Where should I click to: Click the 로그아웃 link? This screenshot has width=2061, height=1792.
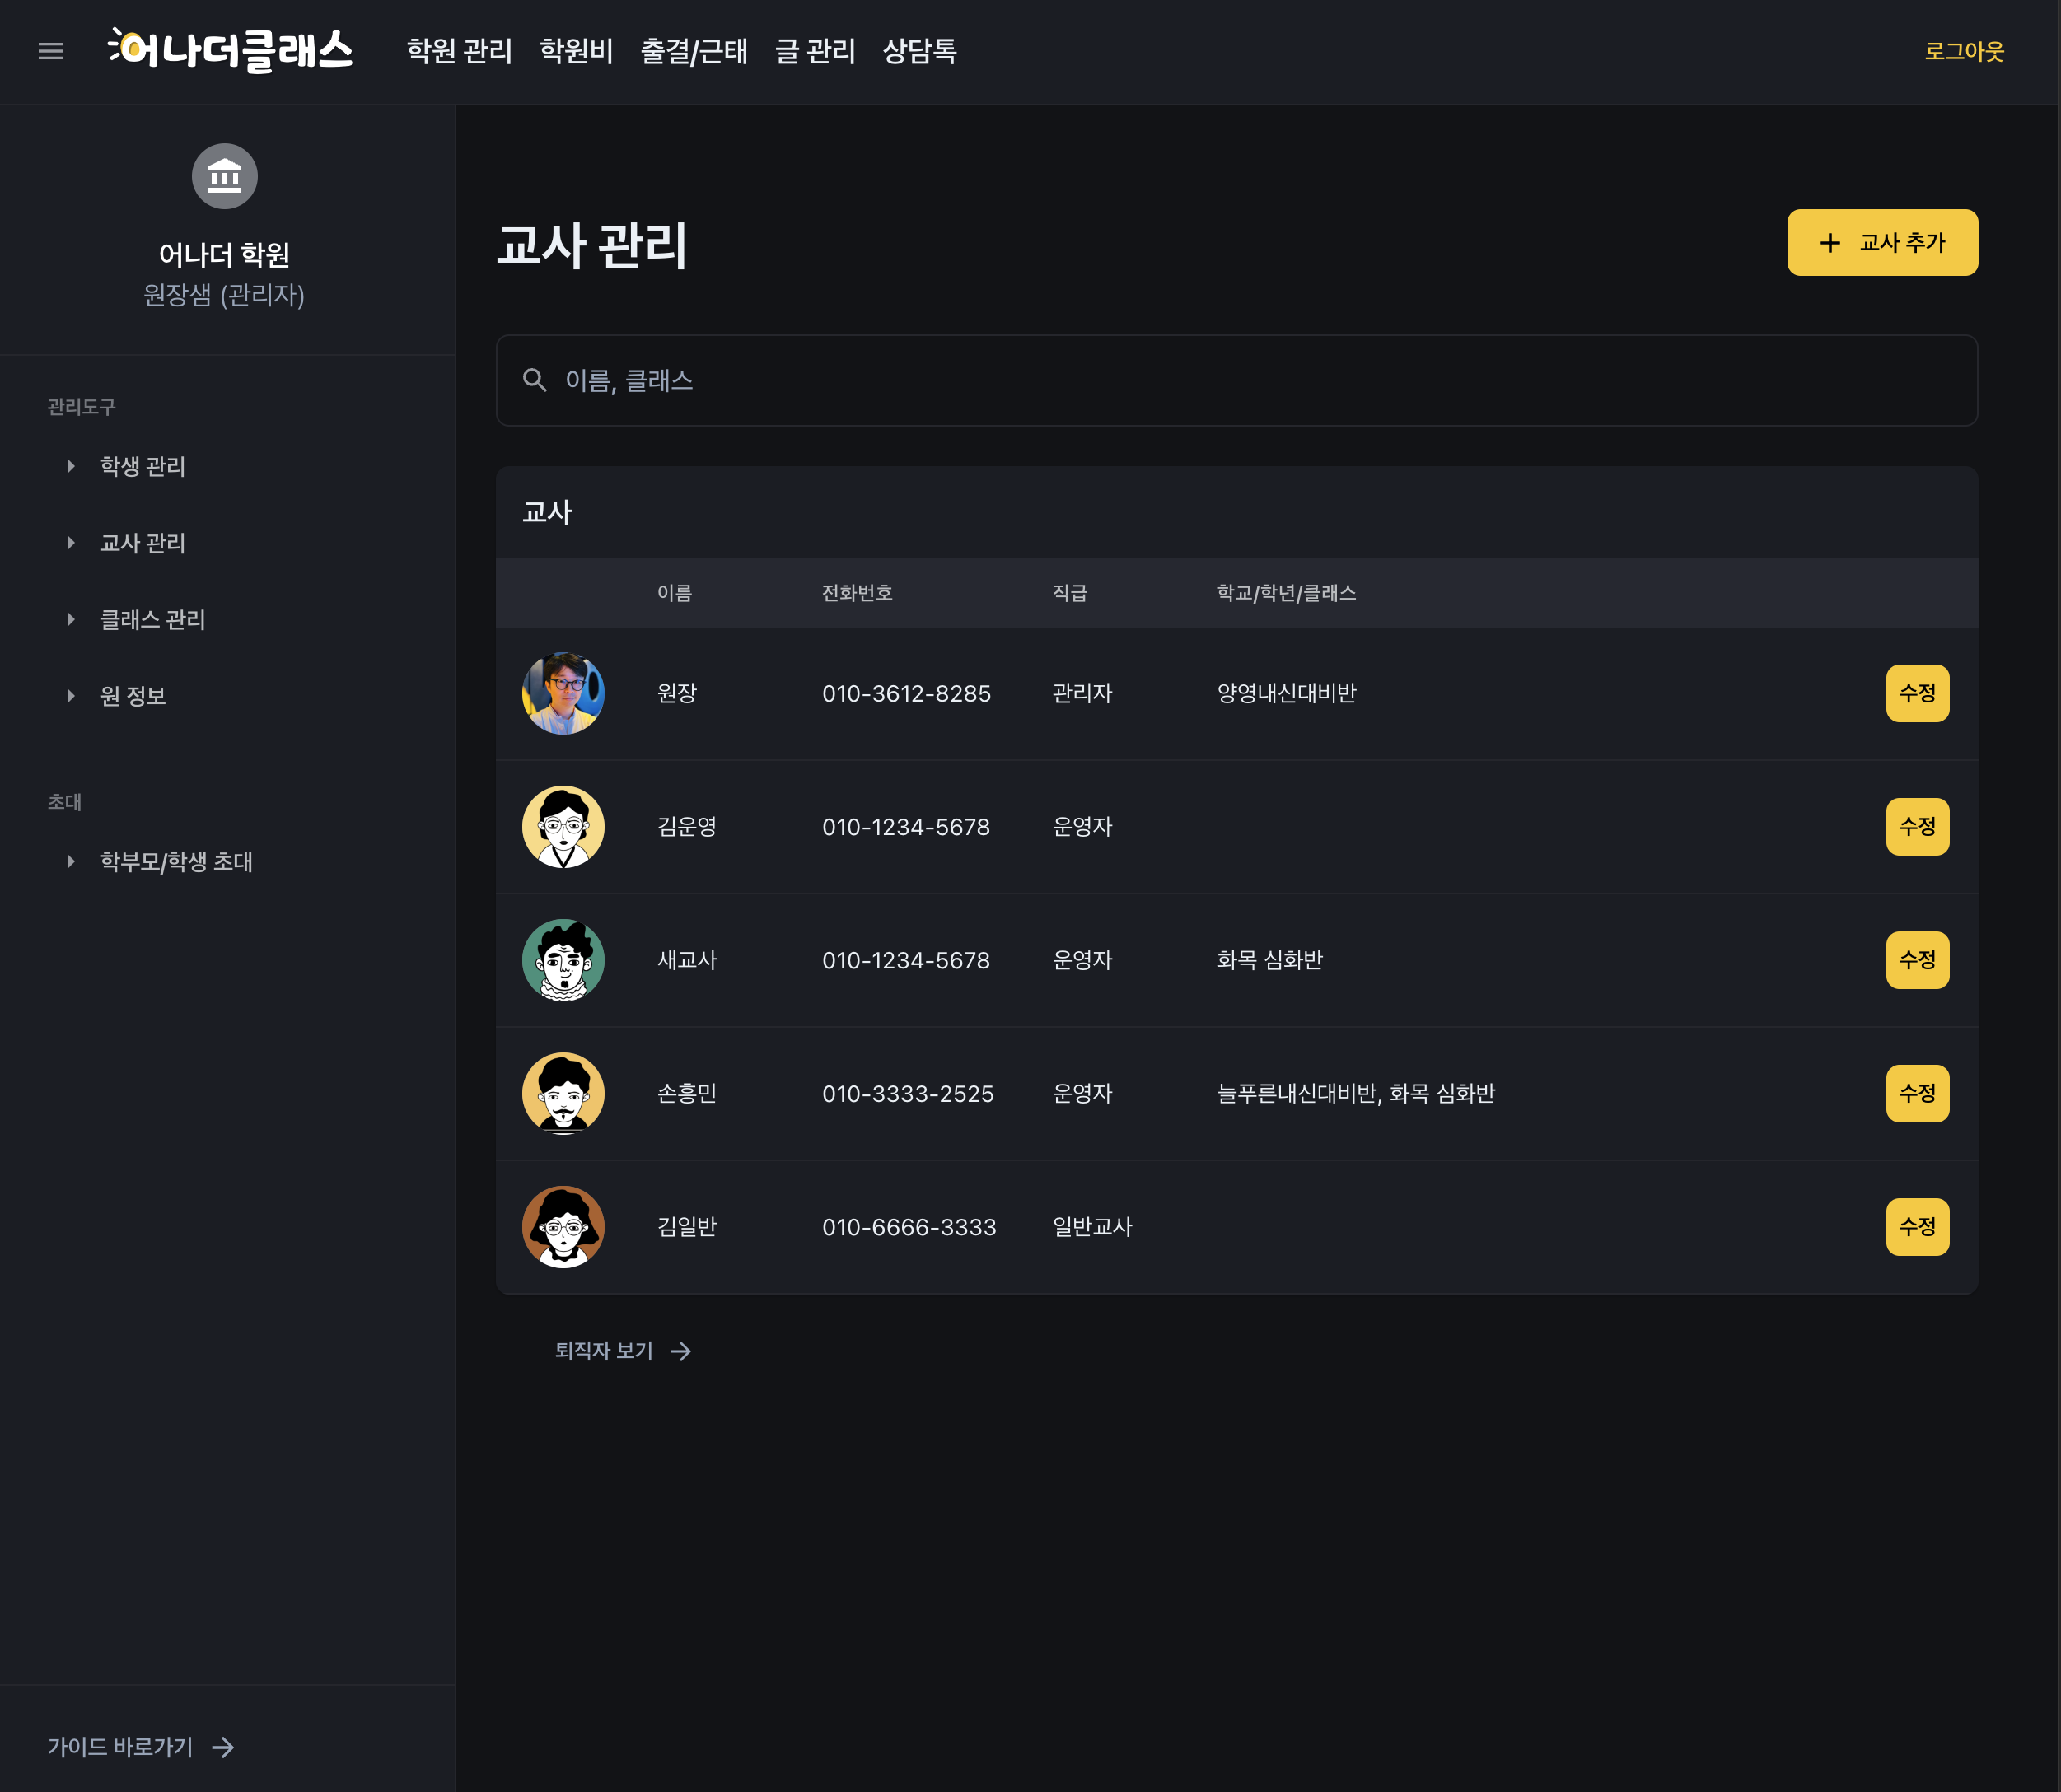[1964, 51]
